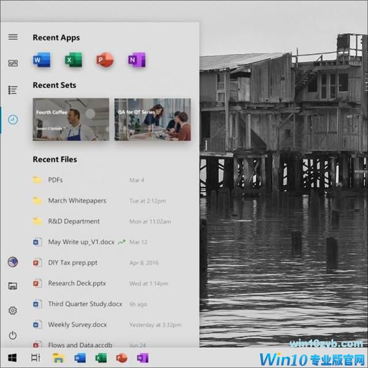
Task: Select the recent clock view in sidebar
Action: click(x=13, y=119)
